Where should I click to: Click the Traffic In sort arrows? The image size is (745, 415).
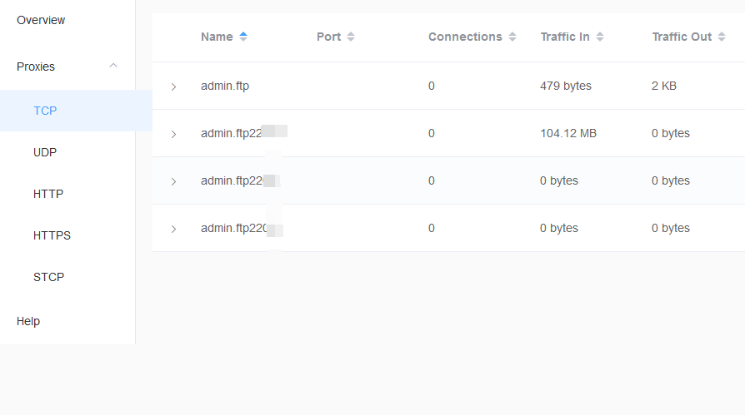coord(600,37)
